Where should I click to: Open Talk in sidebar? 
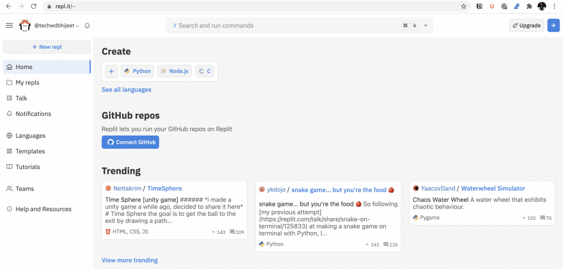coord(47,98)
